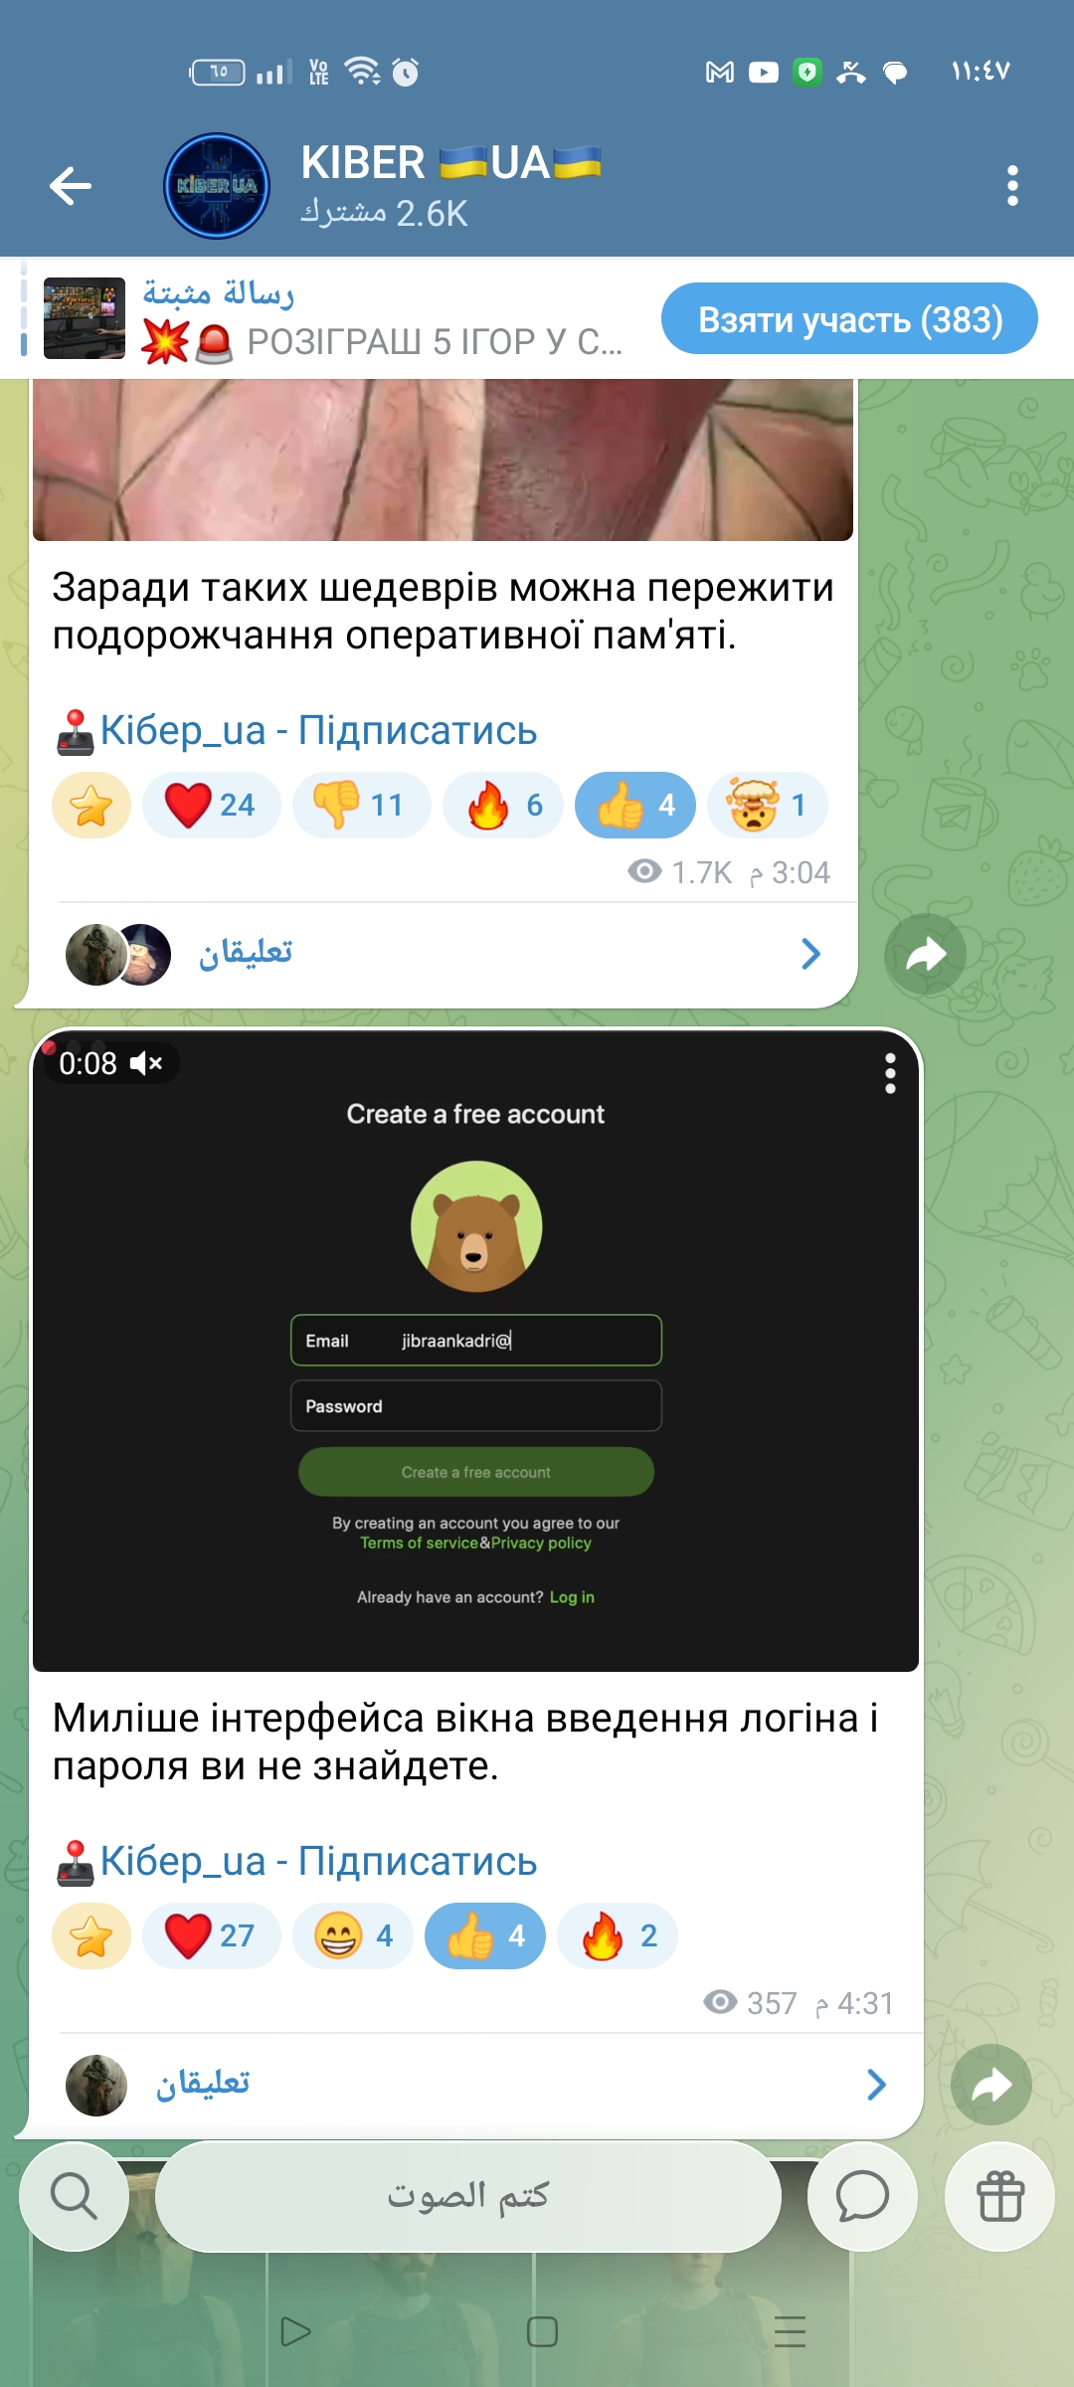Toggle thumbs down reaction with 11
Screen dimensions: 1074x2387
pos(361,805)
